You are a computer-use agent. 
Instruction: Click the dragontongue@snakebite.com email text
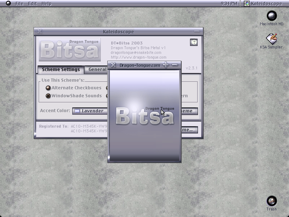tap(136, 52)
